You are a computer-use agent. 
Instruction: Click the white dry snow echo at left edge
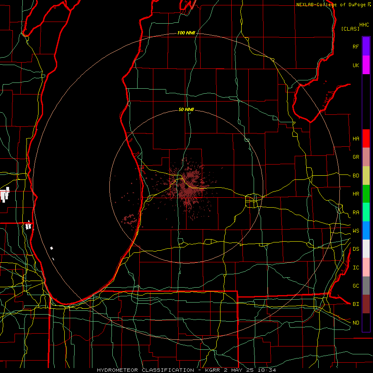click(4, 195)
